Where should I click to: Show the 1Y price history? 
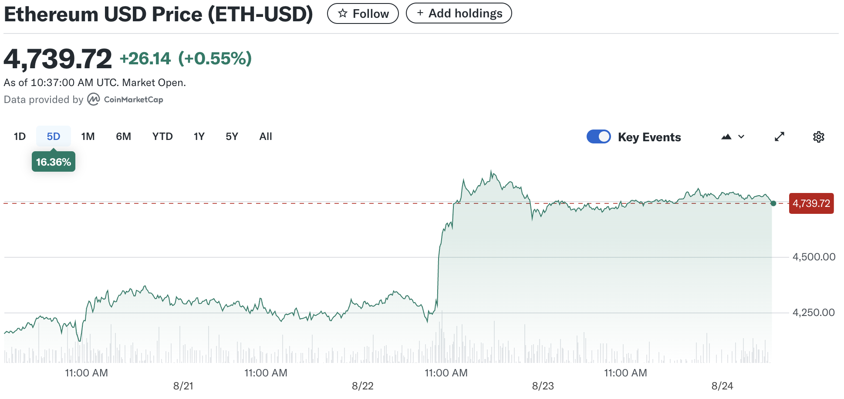[199, 136]
